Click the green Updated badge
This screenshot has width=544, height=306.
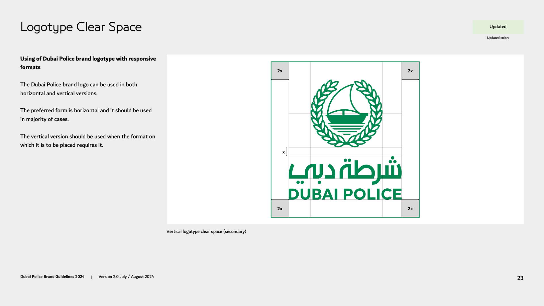498,27
